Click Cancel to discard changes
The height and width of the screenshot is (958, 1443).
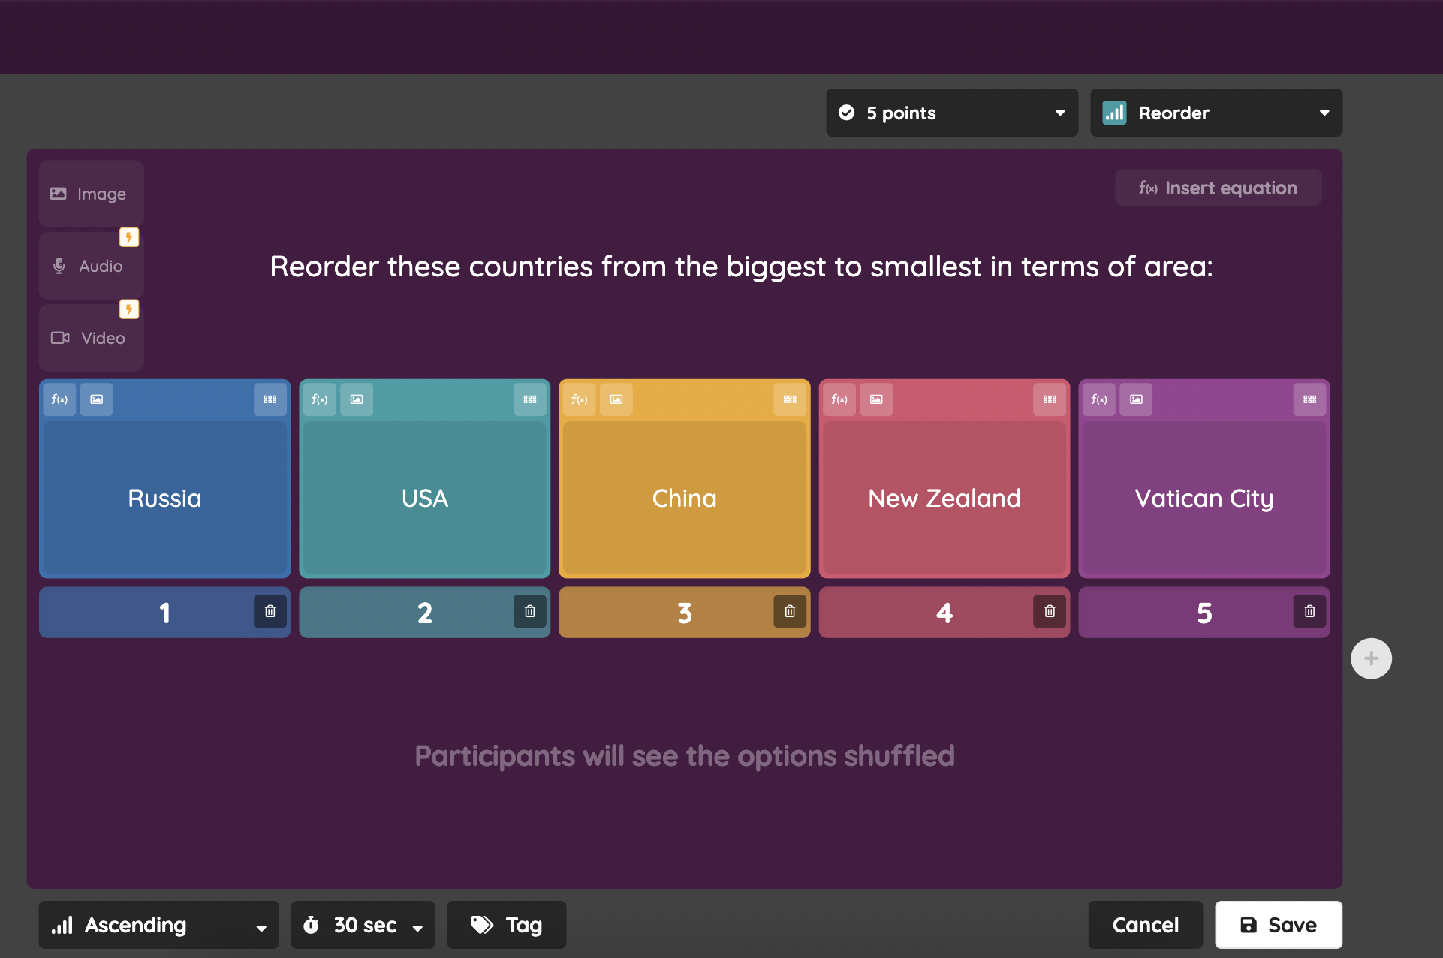(1145, 925)
